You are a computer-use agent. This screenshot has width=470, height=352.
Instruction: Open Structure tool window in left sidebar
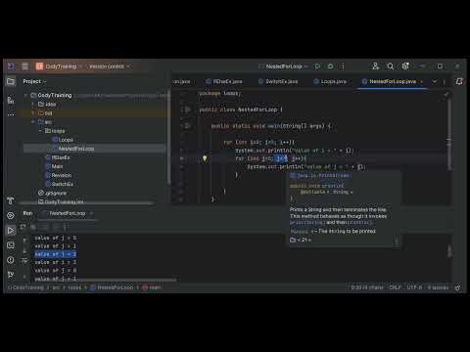11,100
